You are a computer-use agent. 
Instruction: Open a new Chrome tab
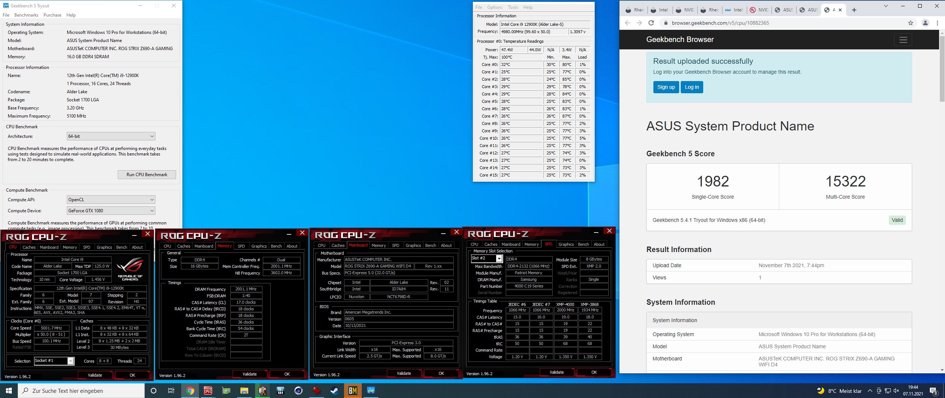point(854,10)
